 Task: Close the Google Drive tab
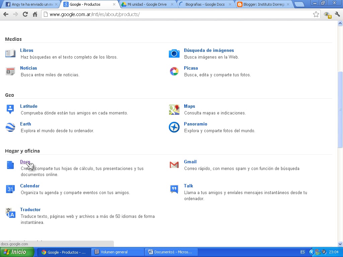pyautogui.click(x=172, y=4)
